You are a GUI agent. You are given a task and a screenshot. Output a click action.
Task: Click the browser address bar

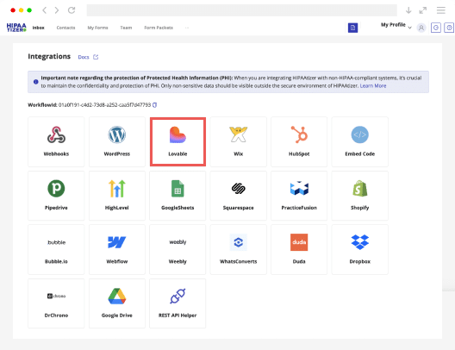pyautogui.click(x=241, y=10)
